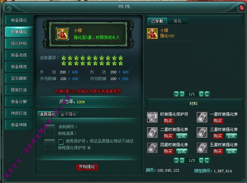Image resolution: width=247 pixels, height=183 pixels.
Task: Select the 四星时装强化券 item icon
Action: tap(152, 148)
